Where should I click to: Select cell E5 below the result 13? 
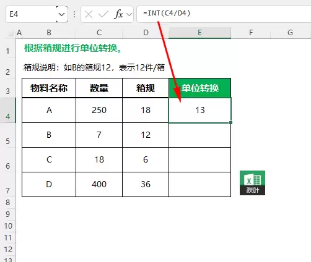[199, 135]
